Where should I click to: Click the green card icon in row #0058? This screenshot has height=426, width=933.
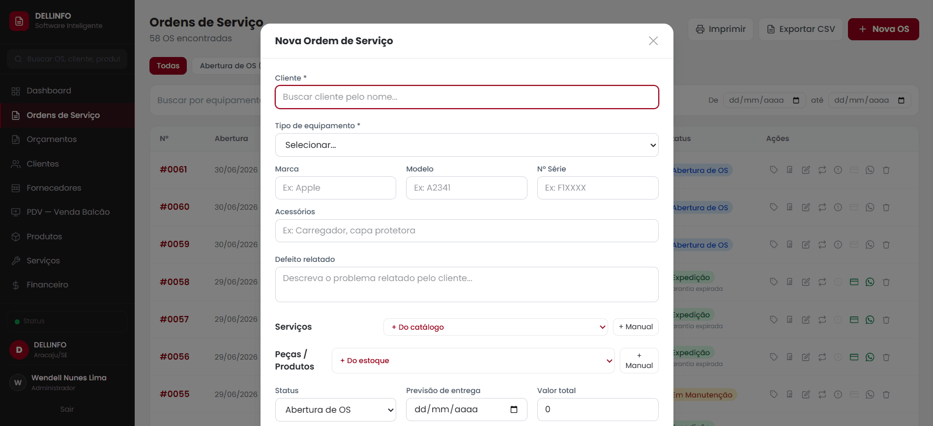coord(854,282)
